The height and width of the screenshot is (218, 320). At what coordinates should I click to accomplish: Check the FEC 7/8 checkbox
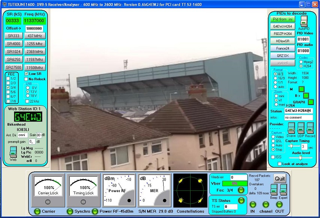[x=8, y=101]
